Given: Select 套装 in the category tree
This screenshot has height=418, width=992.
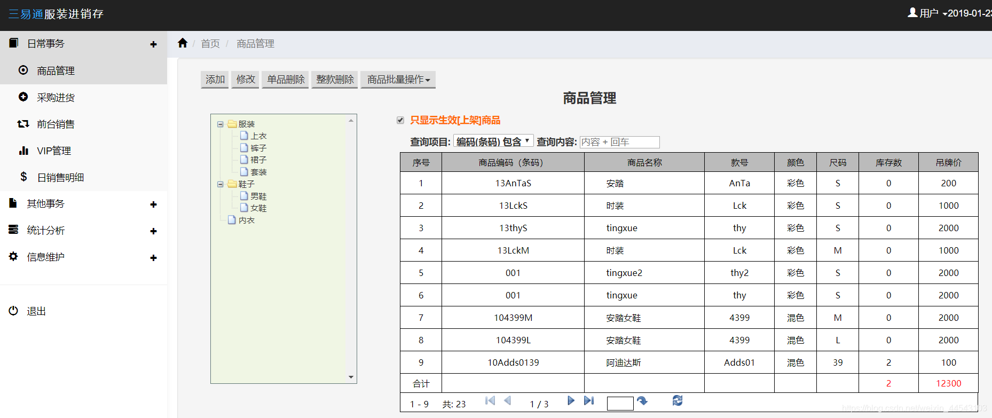Looking at the screenshot, I should [258, 172].
